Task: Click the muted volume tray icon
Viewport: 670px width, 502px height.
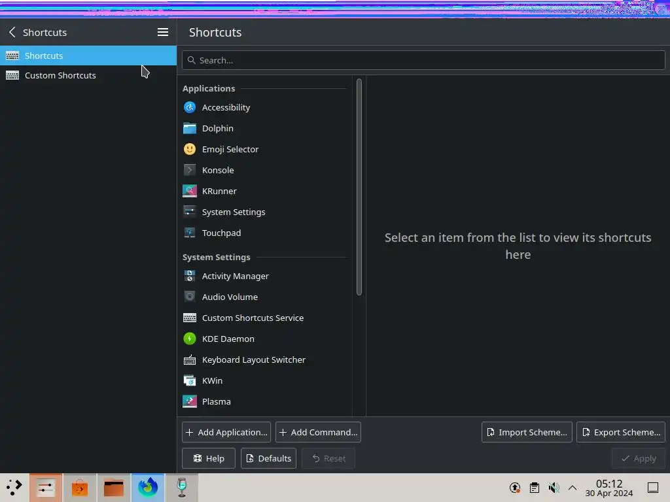Action: click(554, 488)
